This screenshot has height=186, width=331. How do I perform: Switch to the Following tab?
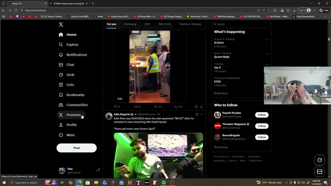130,24
